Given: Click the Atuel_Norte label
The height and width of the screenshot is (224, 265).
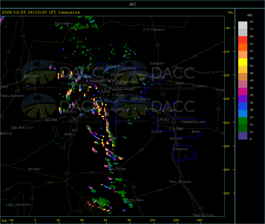Looking at the screenshot, I should (x=140, y=99).
